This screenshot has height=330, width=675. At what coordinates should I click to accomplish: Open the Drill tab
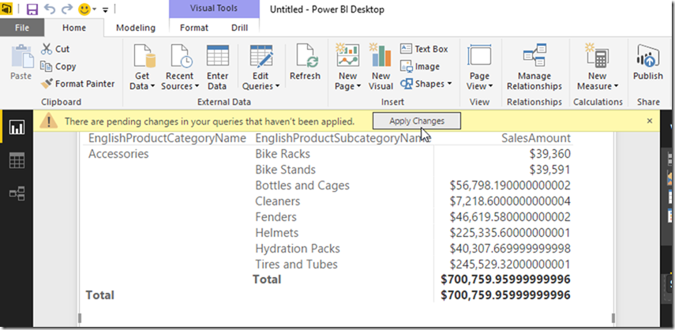[x=239, y=28]
